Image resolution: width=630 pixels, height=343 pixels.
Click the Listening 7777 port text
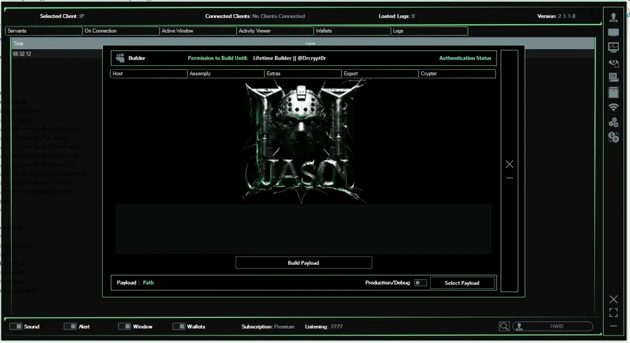[324, 326]
